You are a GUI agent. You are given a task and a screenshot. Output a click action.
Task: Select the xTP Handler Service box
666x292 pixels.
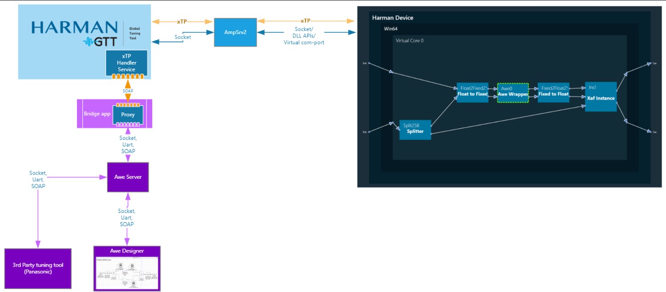tap(127, 63)
